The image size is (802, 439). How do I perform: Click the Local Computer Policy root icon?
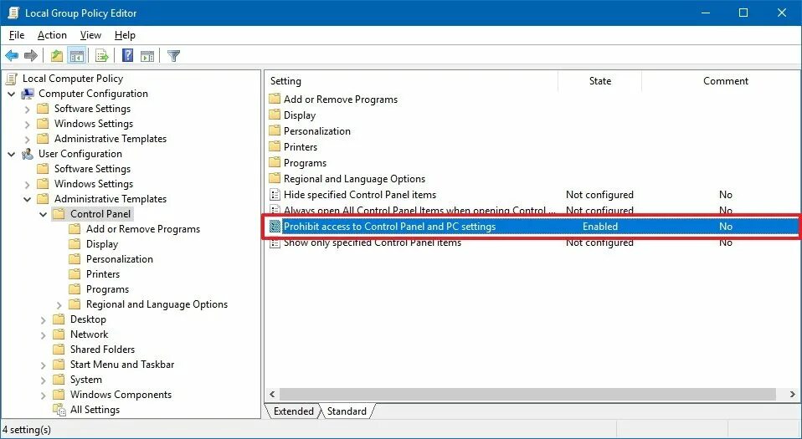11,79
